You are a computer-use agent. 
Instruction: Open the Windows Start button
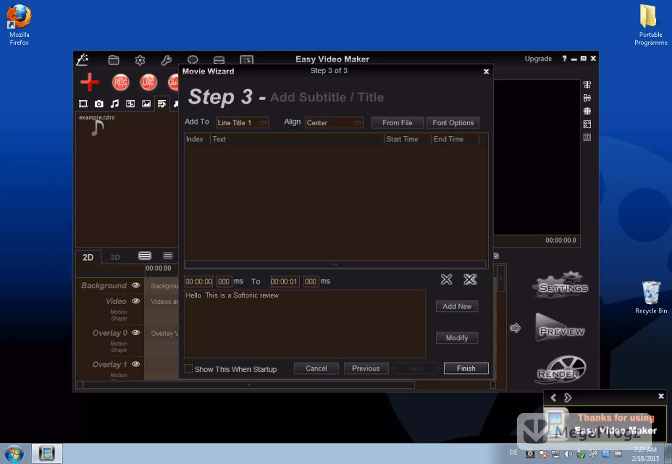[x=14, y=454]
